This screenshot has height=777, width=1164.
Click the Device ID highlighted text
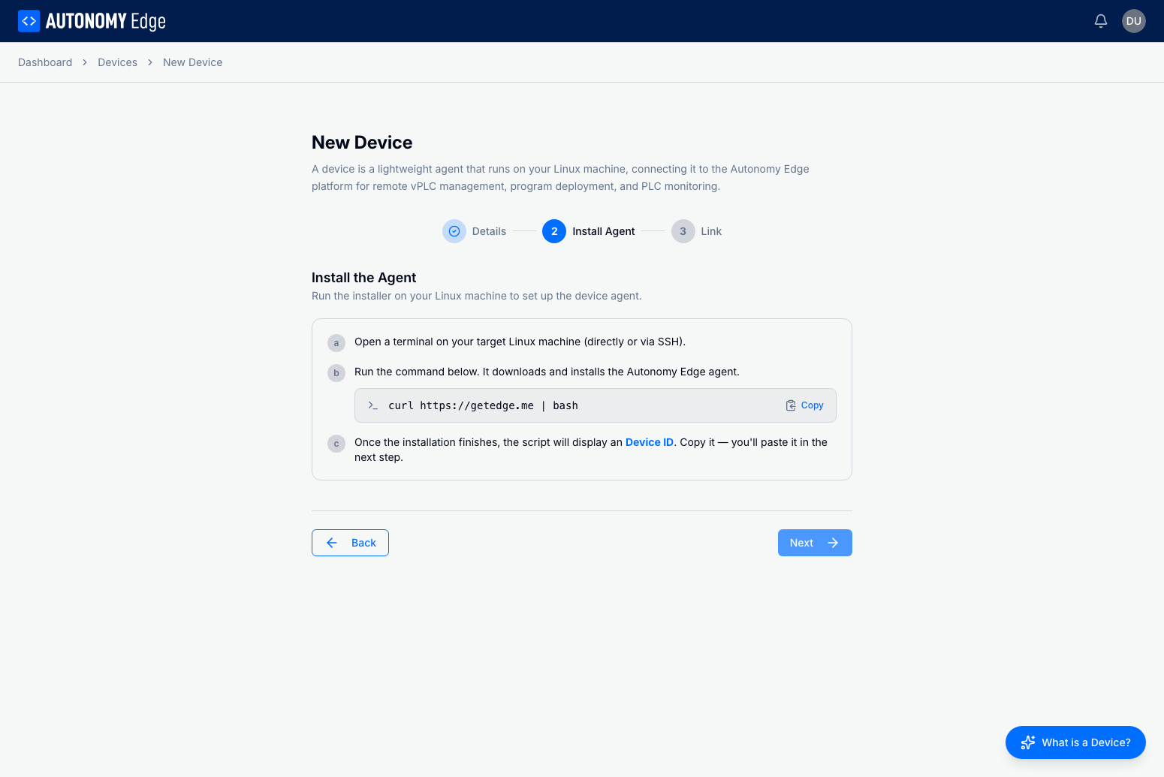pos(649,442)
